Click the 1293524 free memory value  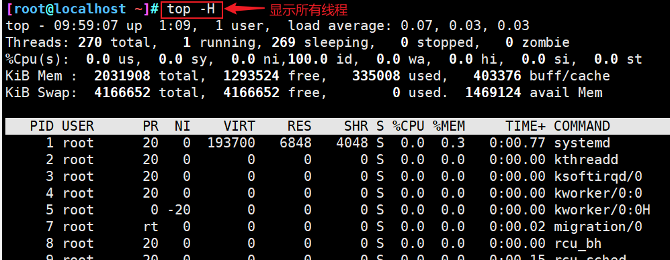(x=251, y=76)
